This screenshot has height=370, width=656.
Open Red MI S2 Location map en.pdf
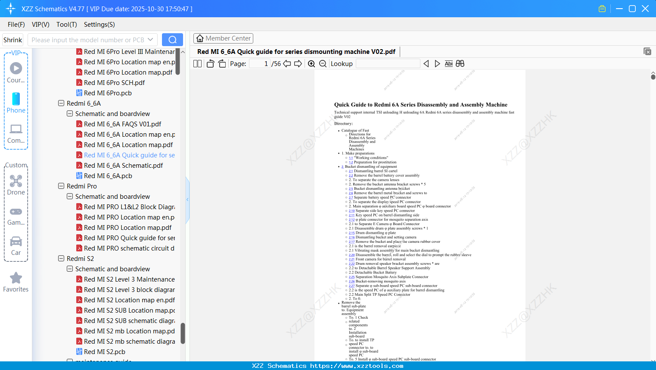point(130,300)
